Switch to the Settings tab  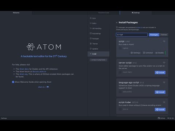(x=136, y=13)
